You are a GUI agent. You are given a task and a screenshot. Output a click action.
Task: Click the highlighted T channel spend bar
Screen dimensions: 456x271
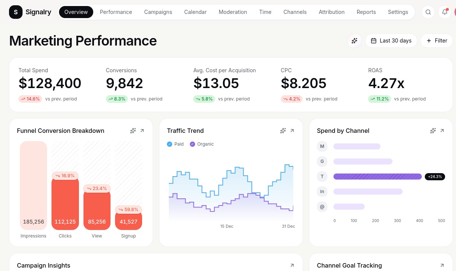tap(377, 177)
